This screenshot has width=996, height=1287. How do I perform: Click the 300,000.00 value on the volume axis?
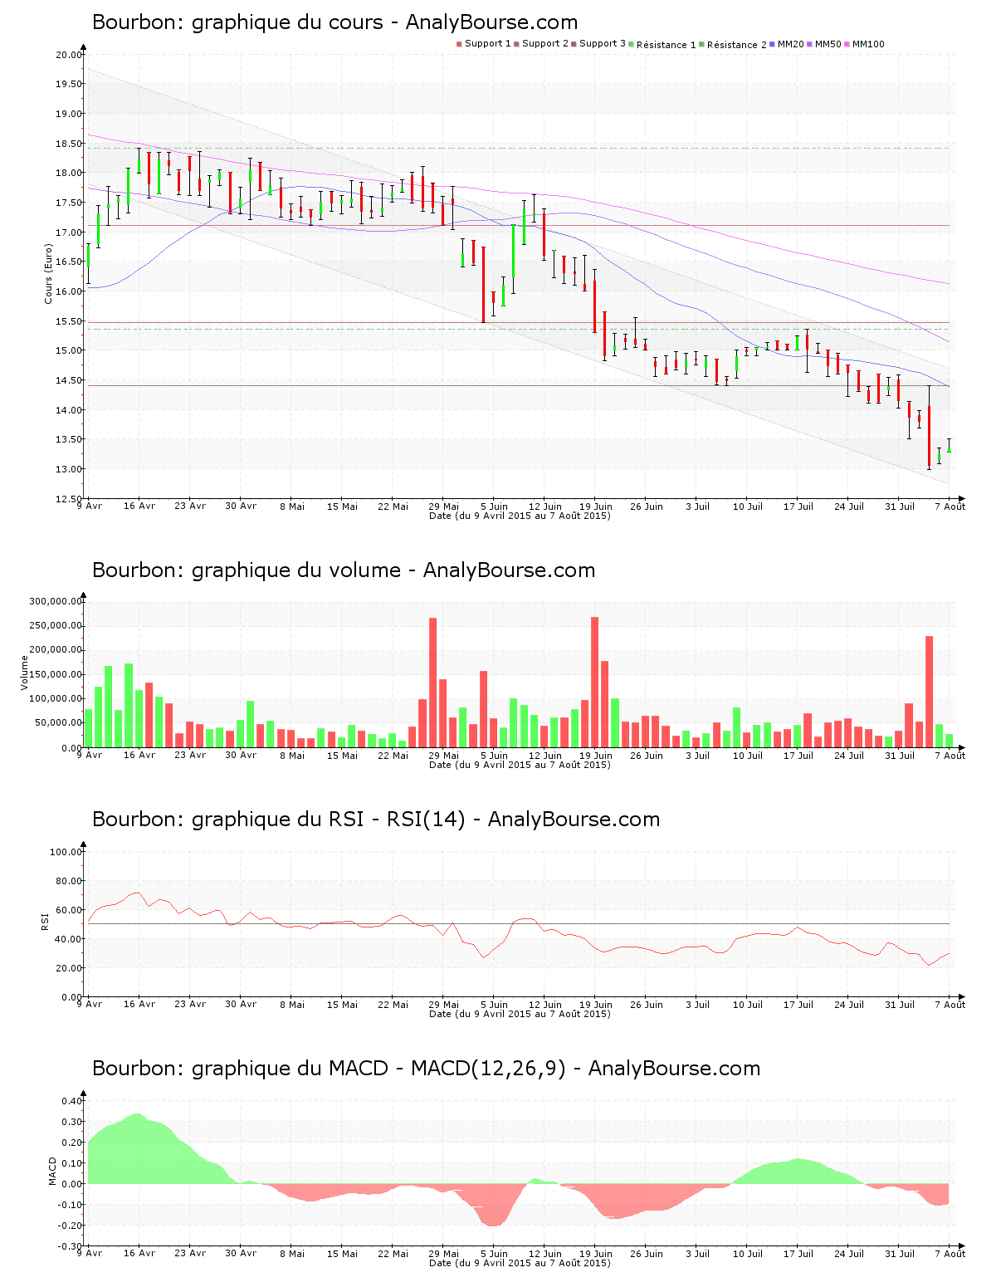tap(56, 602)
